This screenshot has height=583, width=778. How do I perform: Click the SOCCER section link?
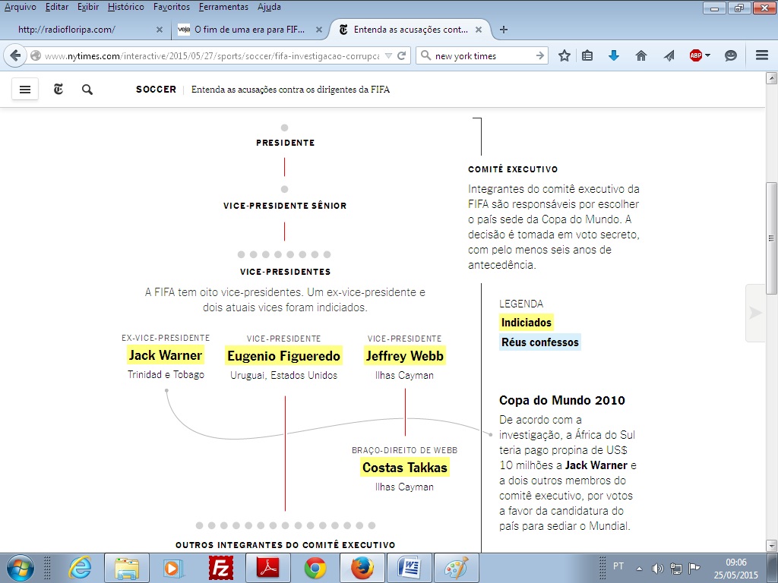point(156,90)
